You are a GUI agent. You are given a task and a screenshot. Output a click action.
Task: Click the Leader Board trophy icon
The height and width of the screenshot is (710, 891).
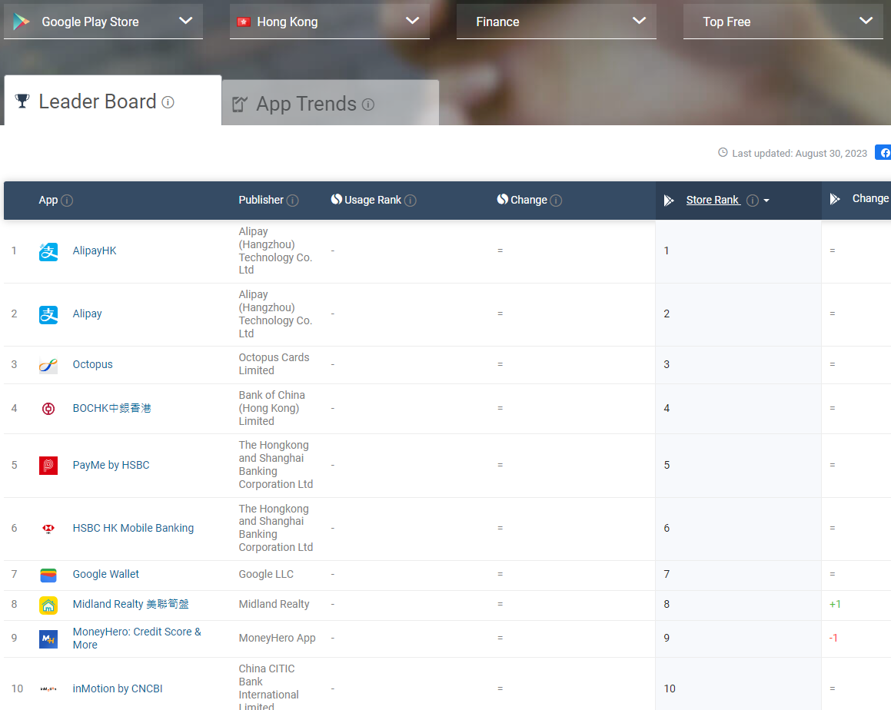tap(22, 101)
